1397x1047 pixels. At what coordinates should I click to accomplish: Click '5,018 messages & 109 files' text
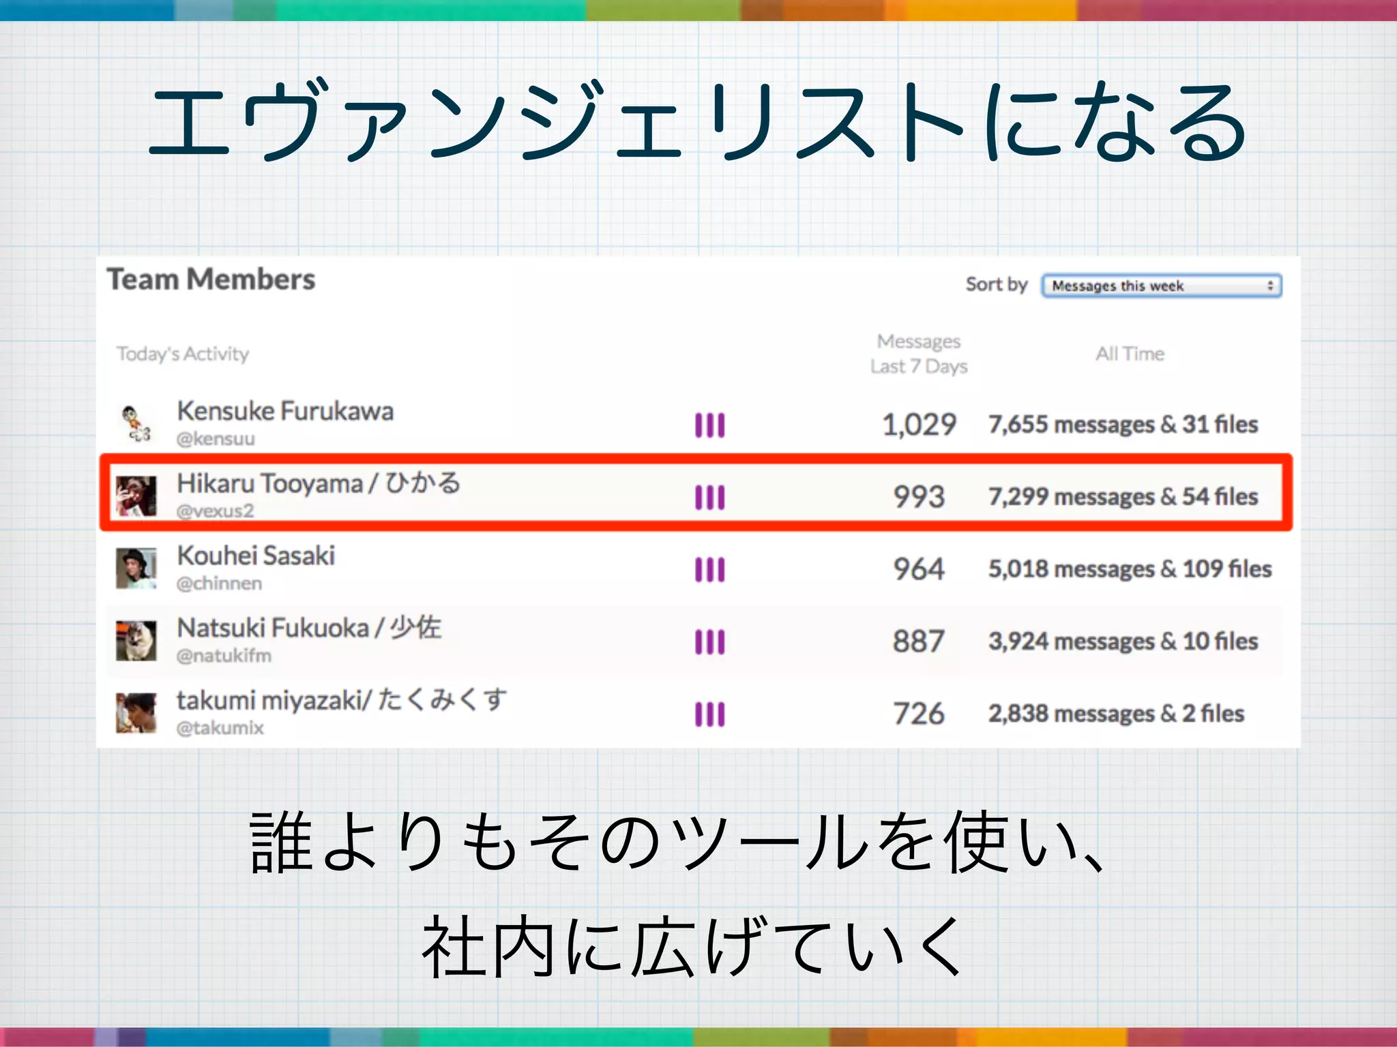click(1130, 569)
